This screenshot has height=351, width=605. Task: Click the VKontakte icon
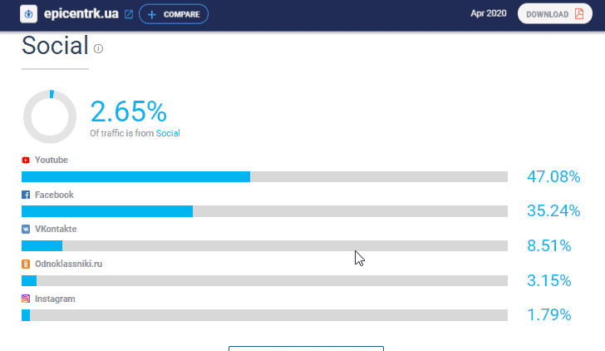(26, 229)
